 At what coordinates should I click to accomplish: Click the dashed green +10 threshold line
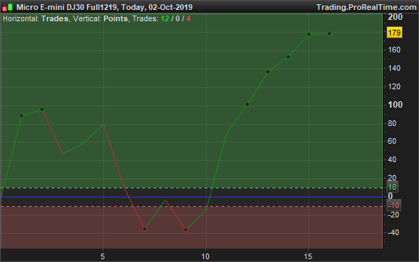[x=192, y=188]
